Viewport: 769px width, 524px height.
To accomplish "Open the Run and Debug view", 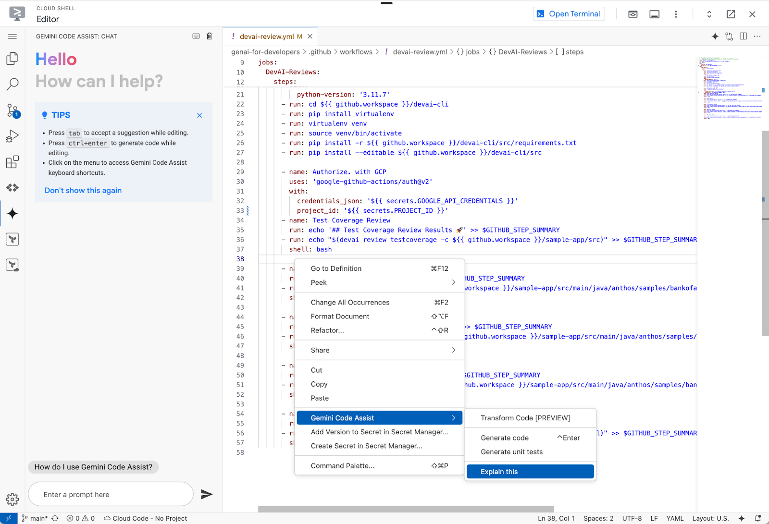I will click(12, 136).
